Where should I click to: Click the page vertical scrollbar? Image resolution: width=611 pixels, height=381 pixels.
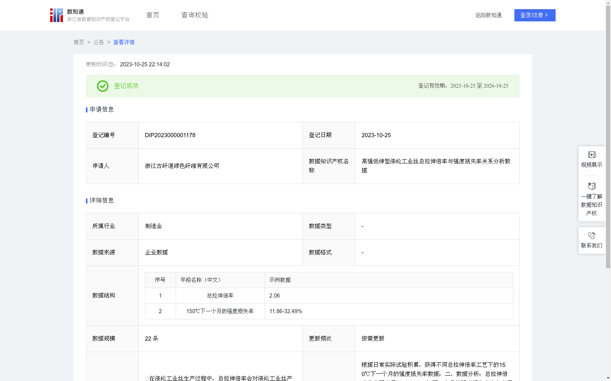point(608,137)
